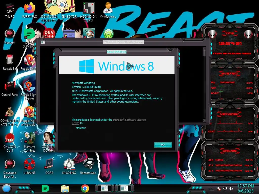The image size is (259, 194).
Task: Open the This PC desktop icon
Action: click(x=10, y=11)
